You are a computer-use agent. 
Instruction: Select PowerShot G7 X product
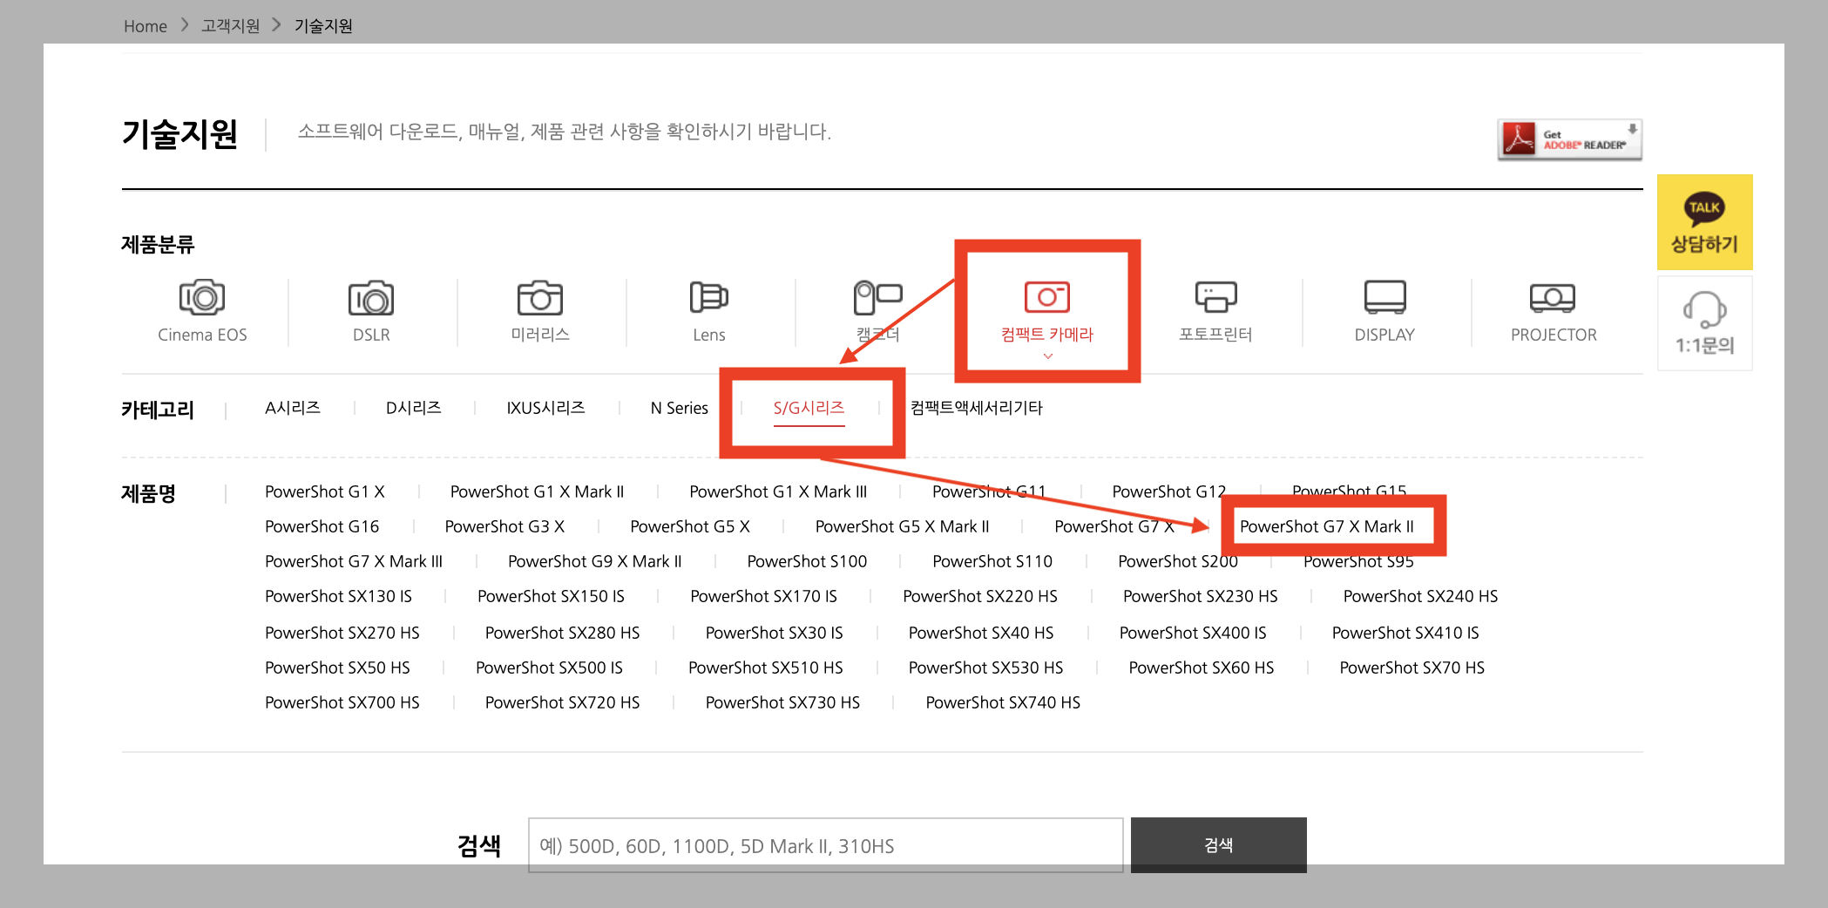pyautogui.click(x=1114, y=526)
